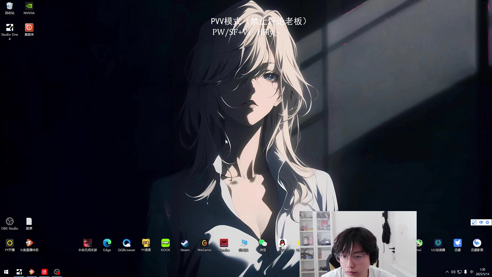This screenshot has width=492, height=277.
Task: Launch WeGame desktop shortcut
Action: [204, 245]
